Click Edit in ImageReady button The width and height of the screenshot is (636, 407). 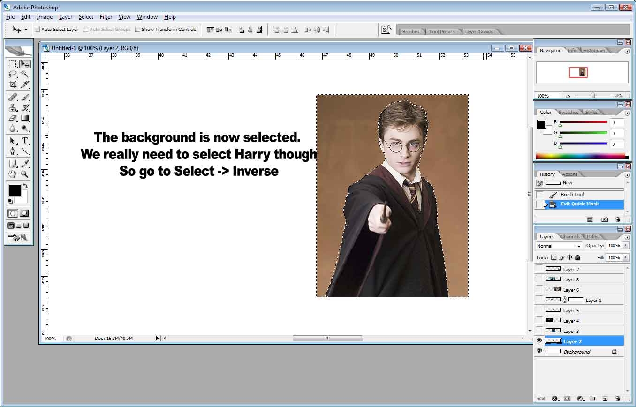19,238
